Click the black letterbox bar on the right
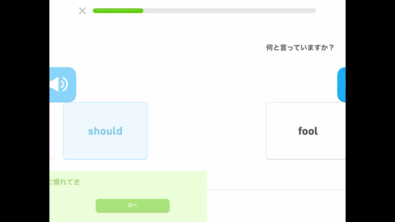The height and width of the screenshot is (222, 395). [x=370, y=111]
